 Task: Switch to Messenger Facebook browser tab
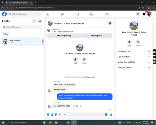tap(19, 2)
